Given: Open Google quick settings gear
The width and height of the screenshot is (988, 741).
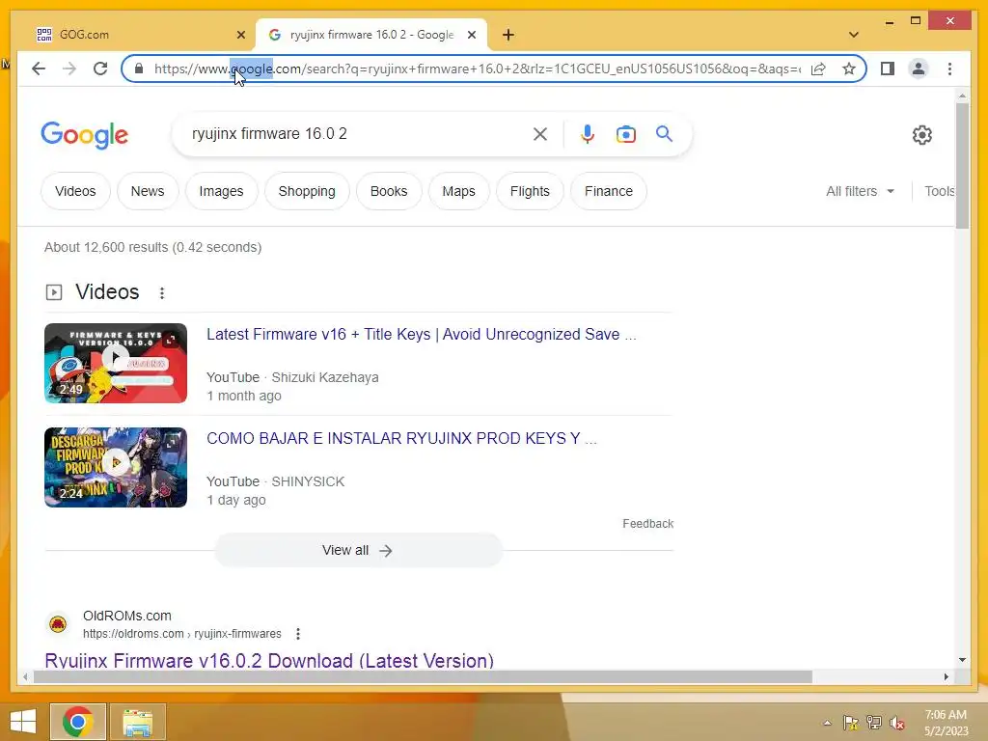Looking at the screenshot, I should click(921, 135).
